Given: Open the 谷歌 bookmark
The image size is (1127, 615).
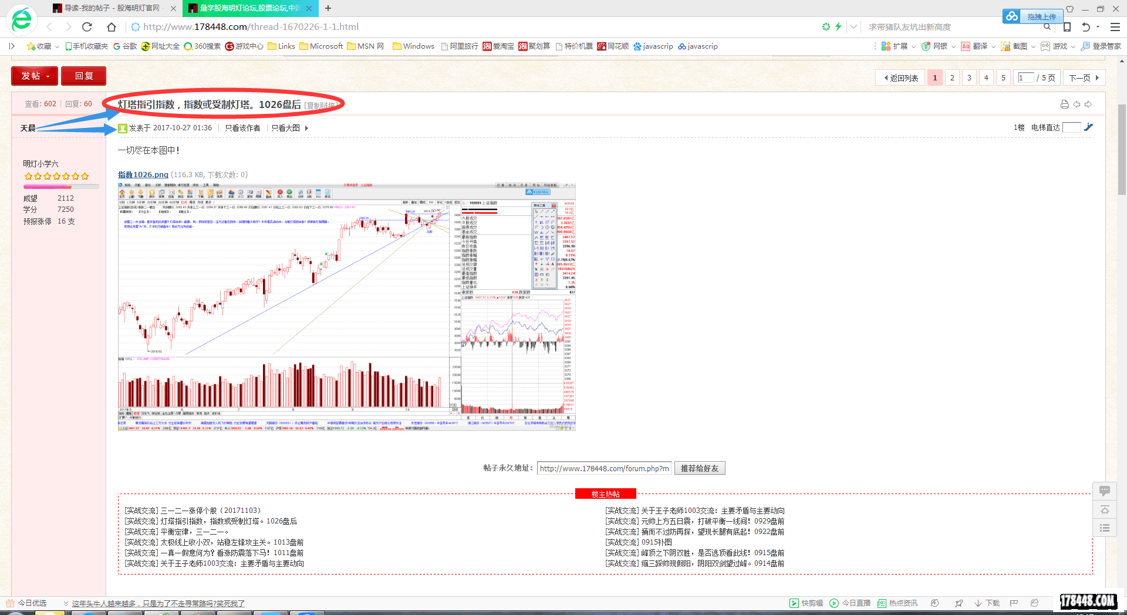Looking at the screenshot, I should (126, 46).
